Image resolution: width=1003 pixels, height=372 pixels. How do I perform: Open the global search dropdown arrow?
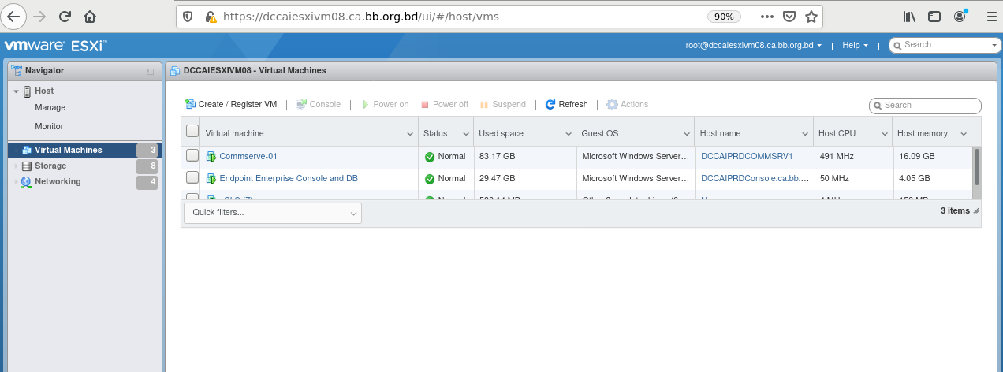[994, 46]
